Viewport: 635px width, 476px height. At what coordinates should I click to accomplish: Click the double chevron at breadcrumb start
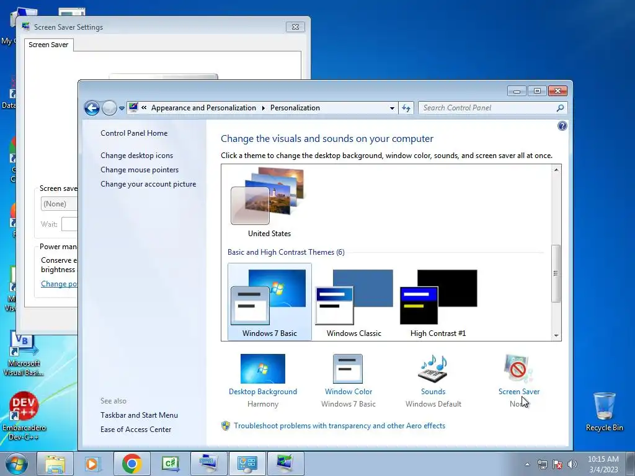(144, 108)
